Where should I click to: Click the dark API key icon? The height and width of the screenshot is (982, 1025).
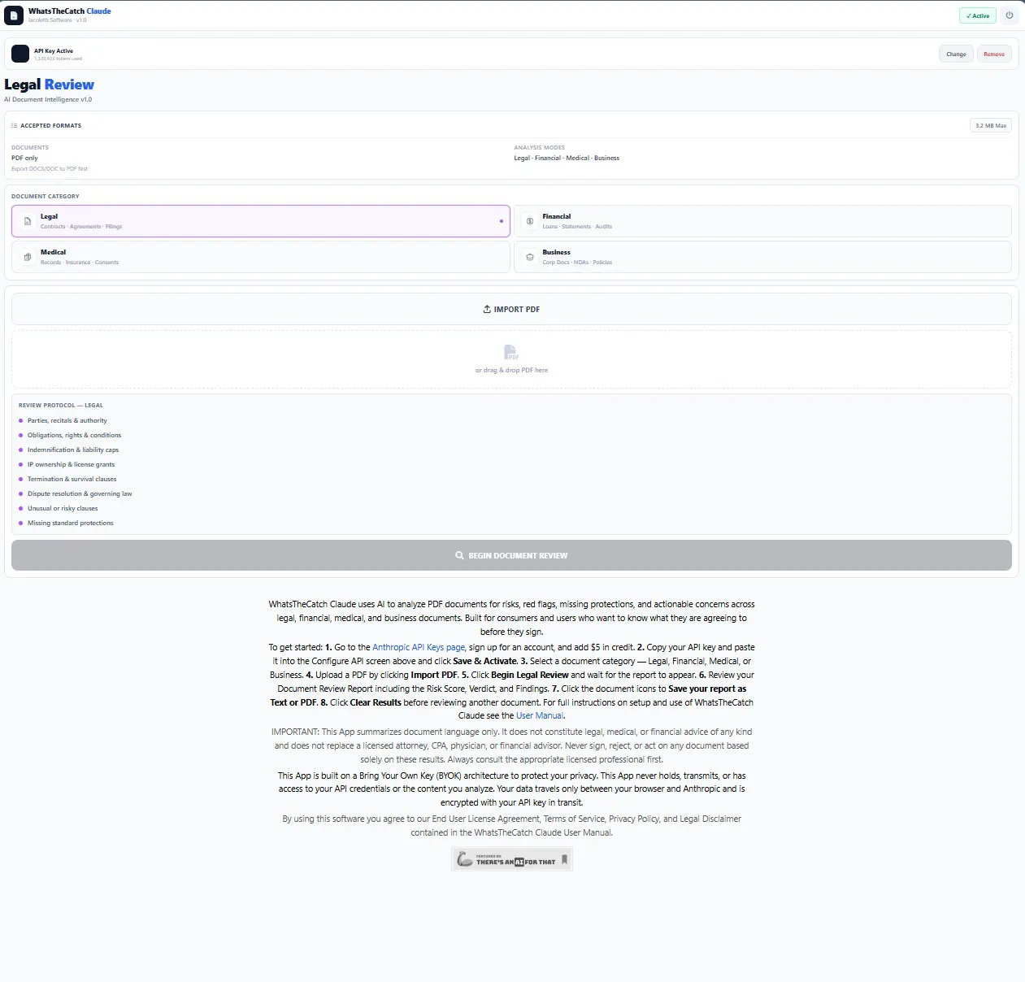[x=20, y=54]
